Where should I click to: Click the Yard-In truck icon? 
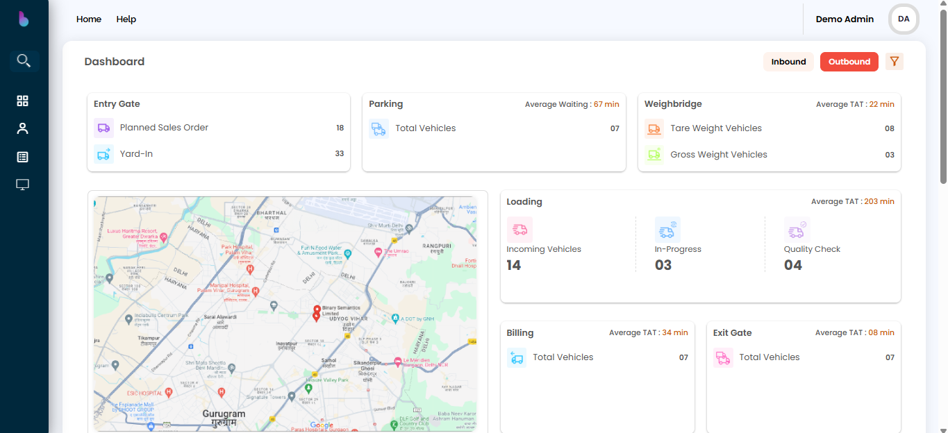tap(103, 154)
